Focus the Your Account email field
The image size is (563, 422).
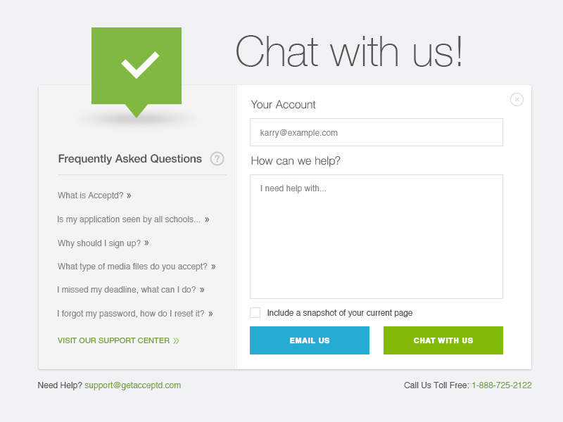(x=377, y=132)
